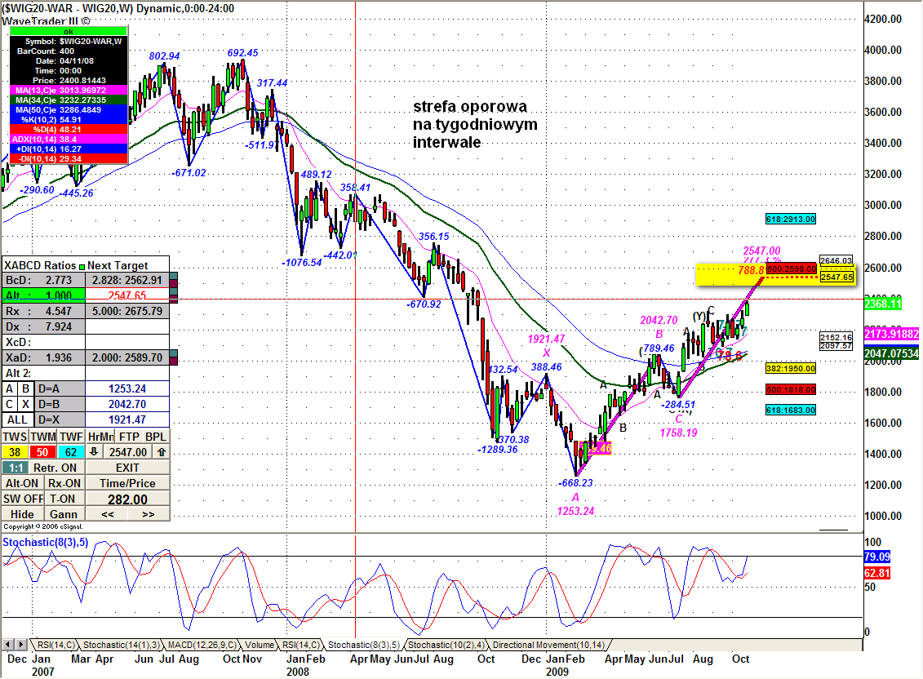Click the EXIT button
Image resolution: width=923 pixels, height=679 pixels.
[128, 468]
